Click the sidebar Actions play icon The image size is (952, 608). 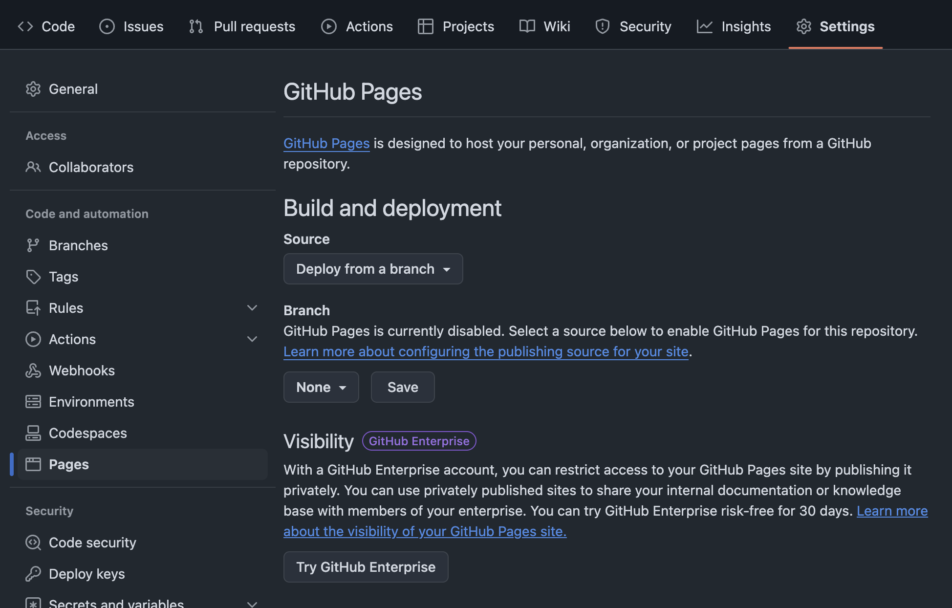click(x=33, y=339)
